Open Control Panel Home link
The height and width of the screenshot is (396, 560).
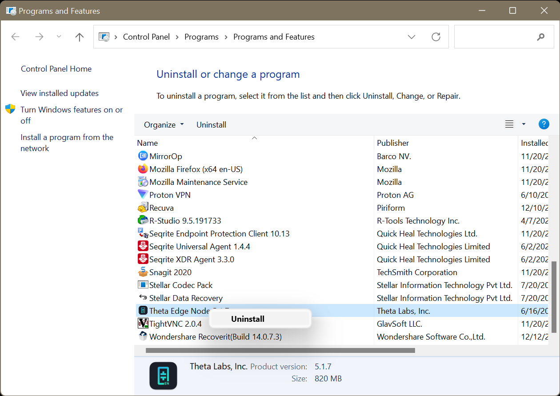(56, 69)
